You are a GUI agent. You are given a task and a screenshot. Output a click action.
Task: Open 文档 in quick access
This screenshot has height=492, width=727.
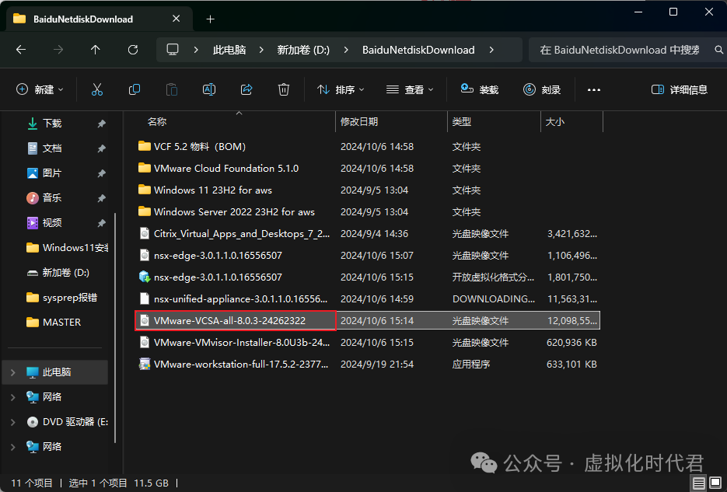52,148
